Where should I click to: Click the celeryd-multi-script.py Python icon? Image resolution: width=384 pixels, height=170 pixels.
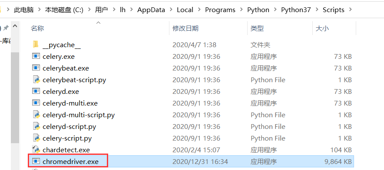(36, 115)
